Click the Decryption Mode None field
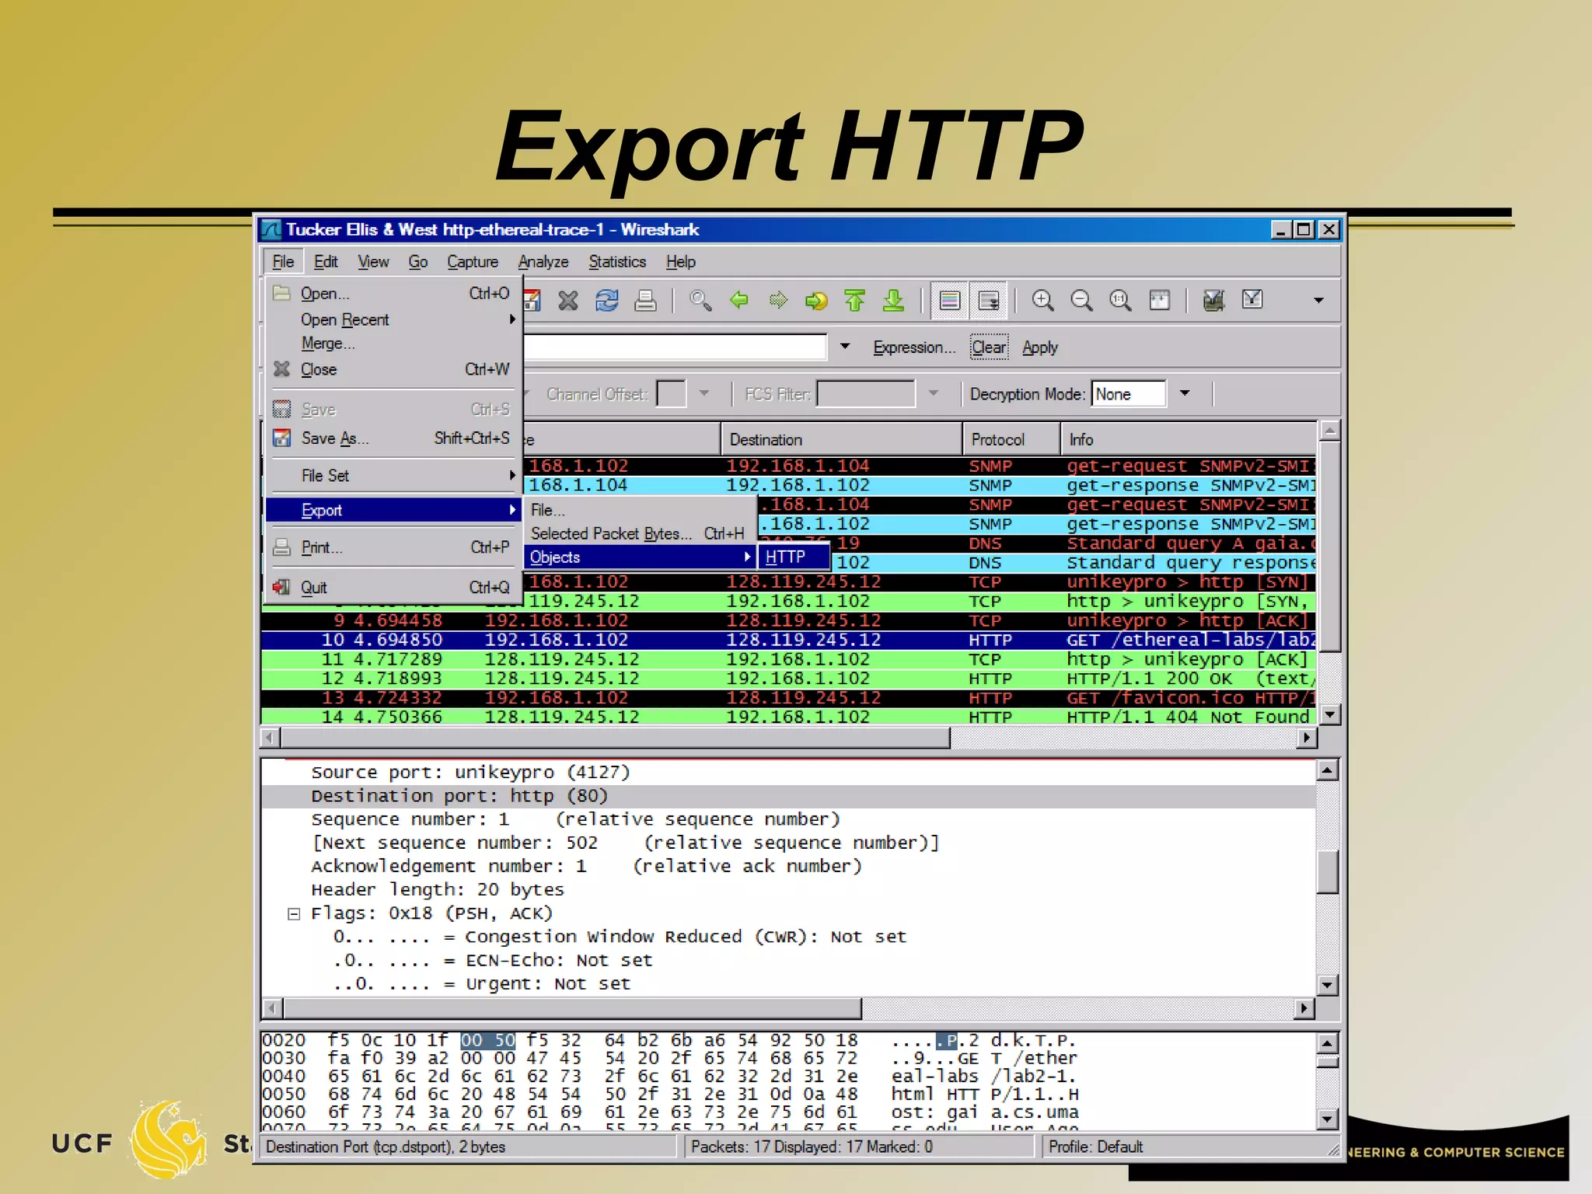Viewport: 1592px width, 1194px height. click(x=1129, y=394)
